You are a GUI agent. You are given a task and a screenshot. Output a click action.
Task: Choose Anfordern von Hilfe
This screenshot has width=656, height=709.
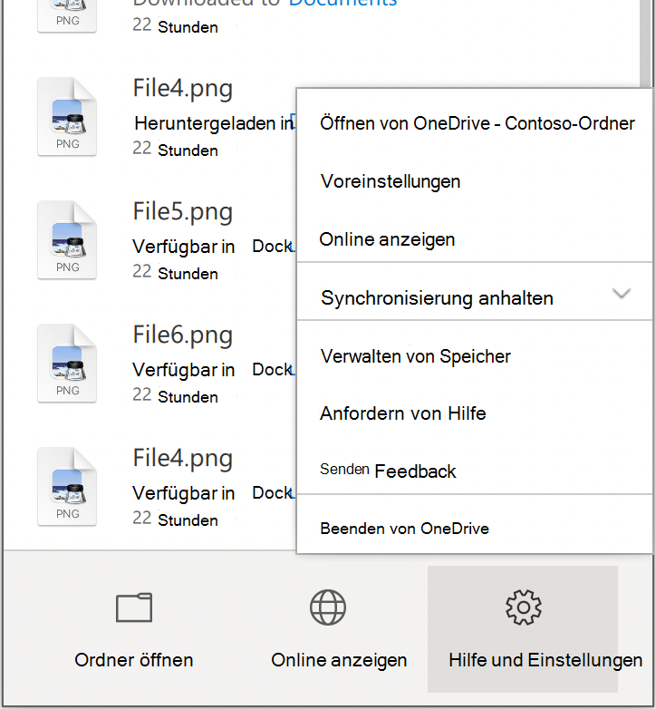[475, 413]
